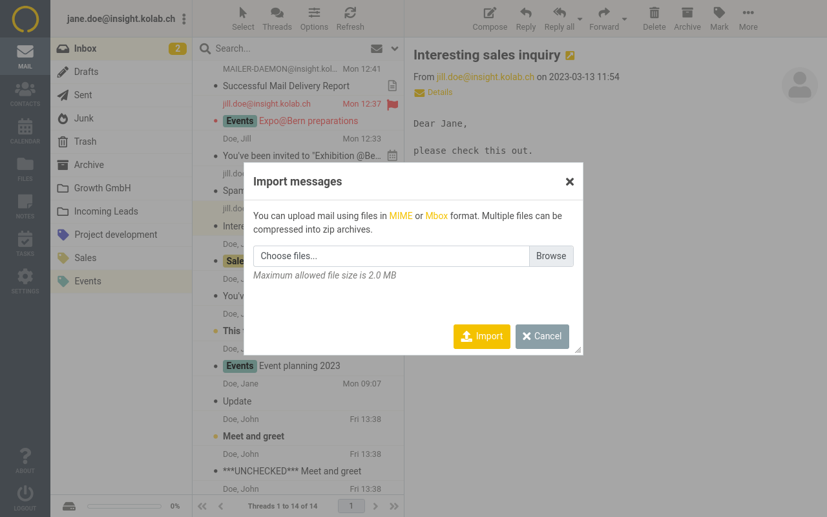
Task: Click the disk quota usage bar
Action: [124, 506]
